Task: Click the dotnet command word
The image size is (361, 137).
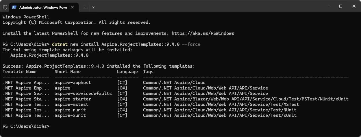Action: tap(60, 44)
